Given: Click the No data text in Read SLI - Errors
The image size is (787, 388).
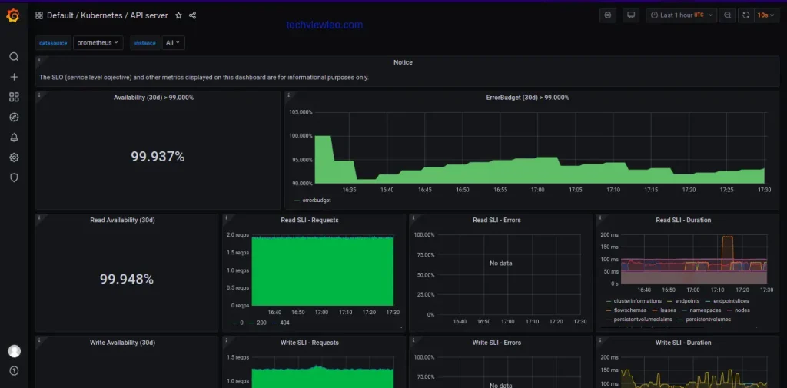Looking at the screenshot, I should (x=501, y=263).
